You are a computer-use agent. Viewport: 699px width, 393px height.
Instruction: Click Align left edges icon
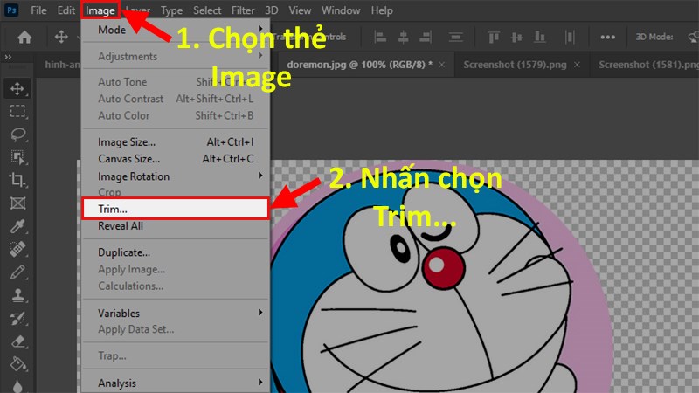click(380, 37)
